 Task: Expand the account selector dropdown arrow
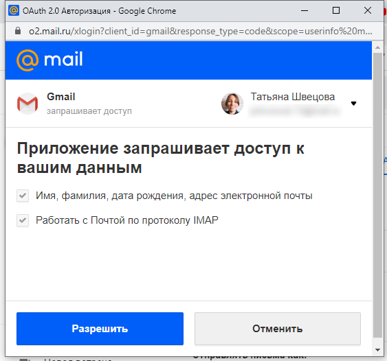(x=353, y=104)
